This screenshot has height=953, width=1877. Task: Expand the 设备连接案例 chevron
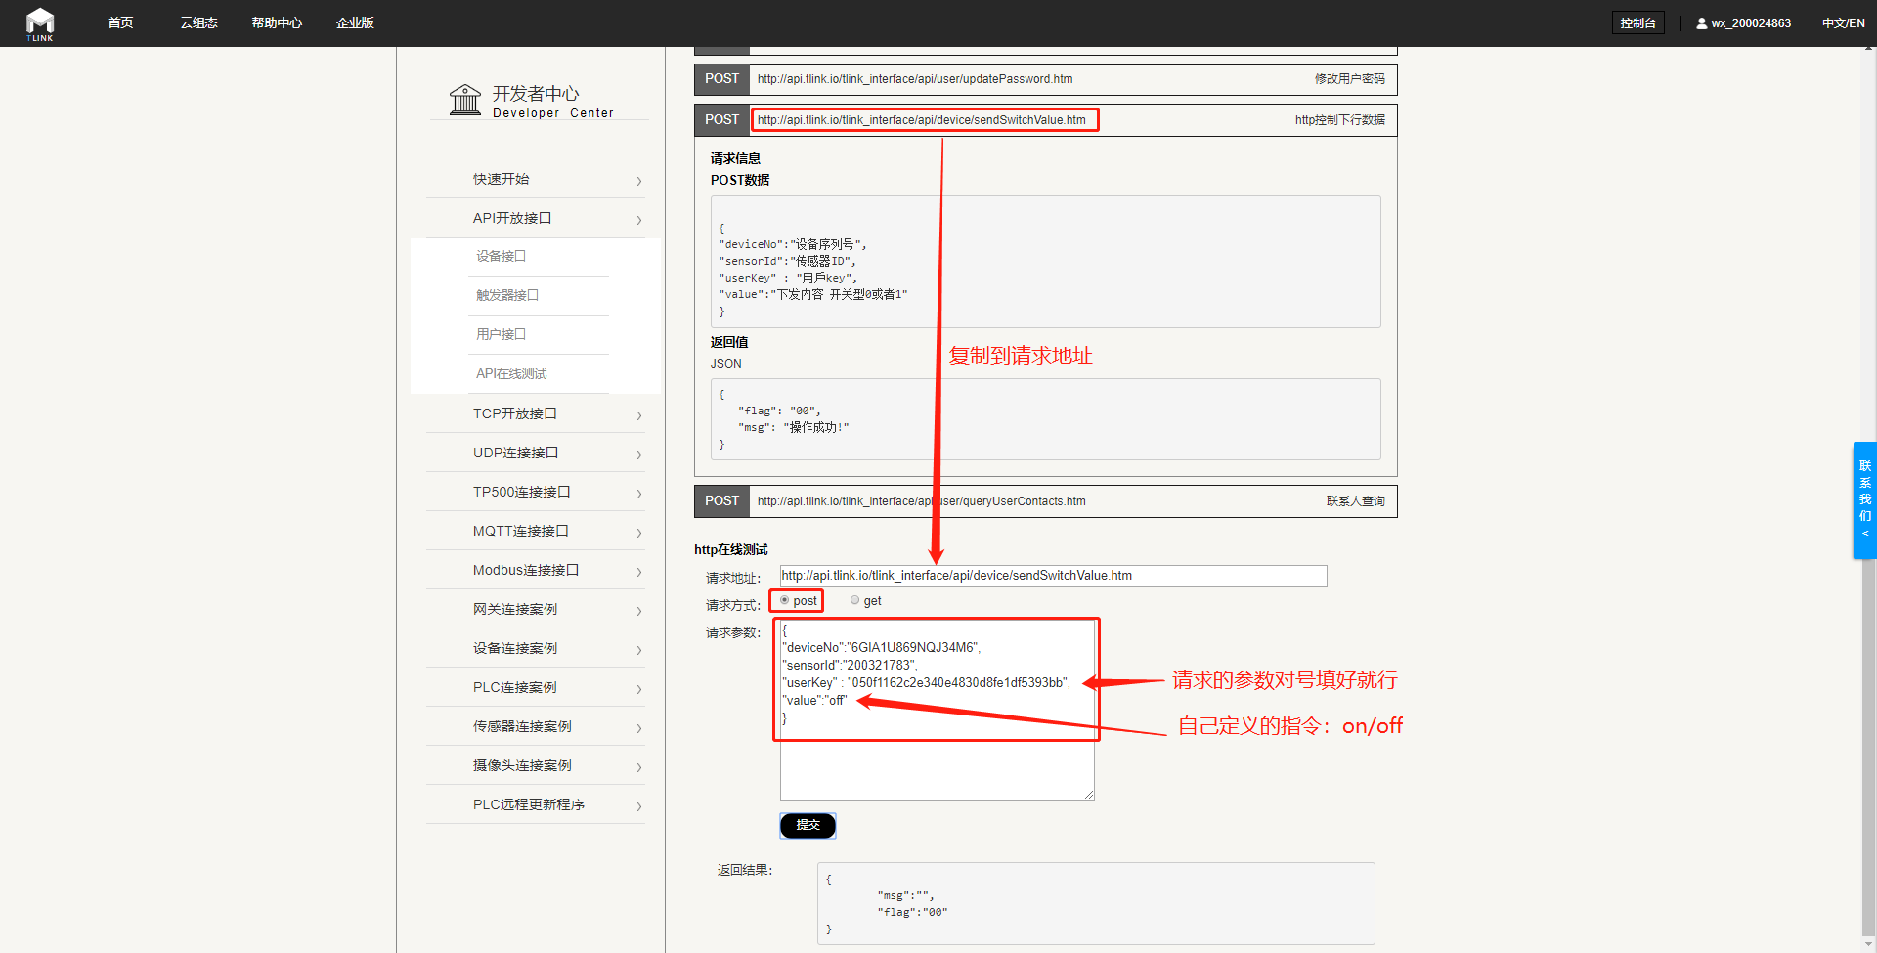pos(639,650)
